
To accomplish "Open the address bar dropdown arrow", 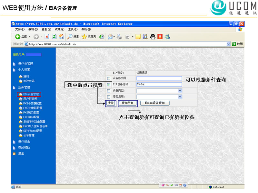I will pos(228,44).
